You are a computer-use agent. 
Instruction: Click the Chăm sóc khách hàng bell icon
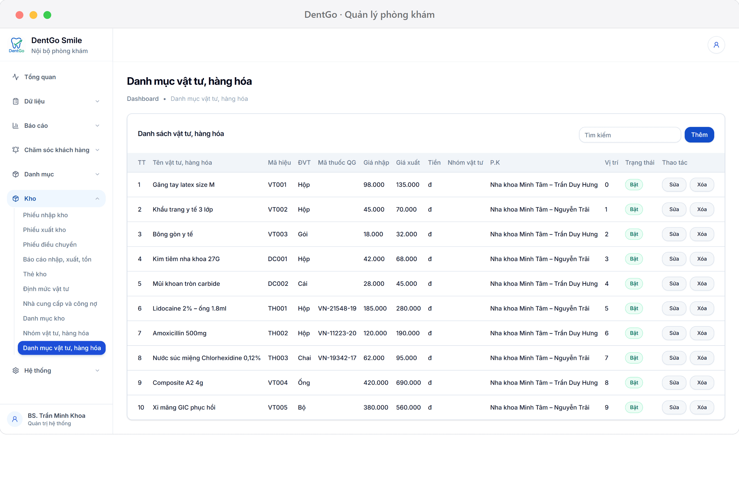(16, 150)
